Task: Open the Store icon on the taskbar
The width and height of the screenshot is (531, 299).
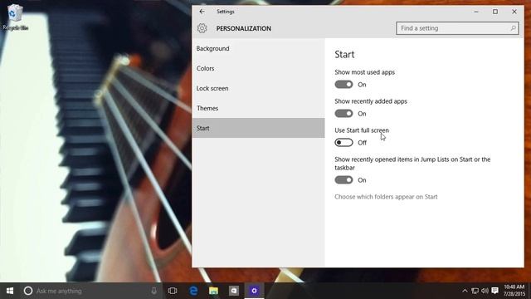Action: [x=234, y=291]
